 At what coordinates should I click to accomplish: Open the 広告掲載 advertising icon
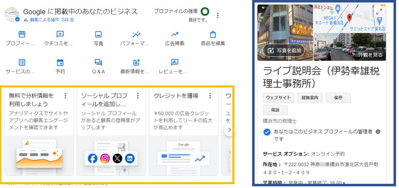click(175, 34)
